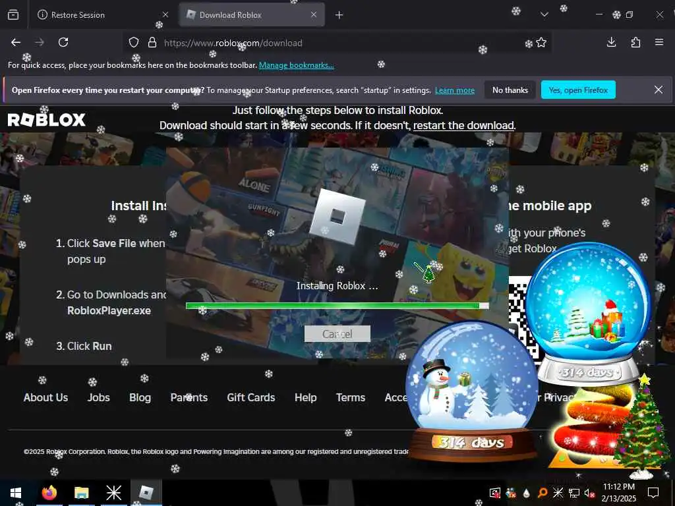The height and width of the screenshot is (506, 675).
Task: Open the orange magnifier tray icon
Action: click(x=543, y=493)
